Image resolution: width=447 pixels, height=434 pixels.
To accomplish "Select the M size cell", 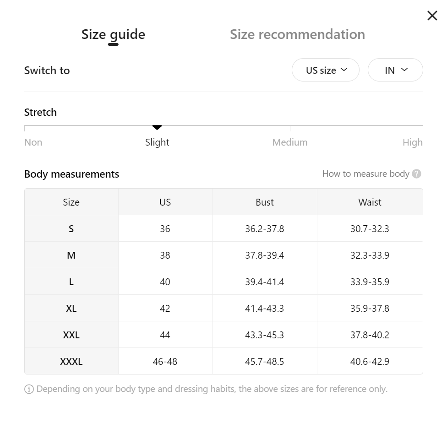I will coord(71,255).
